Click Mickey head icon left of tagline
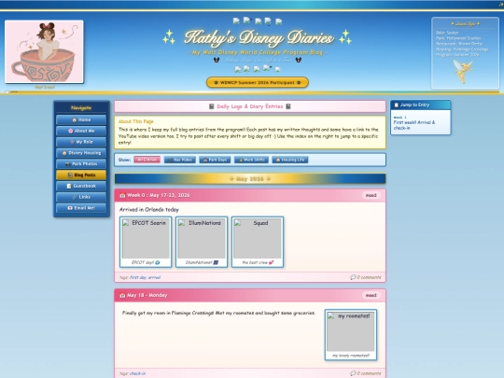Viewport: 504px width, 378px height. 217,60
